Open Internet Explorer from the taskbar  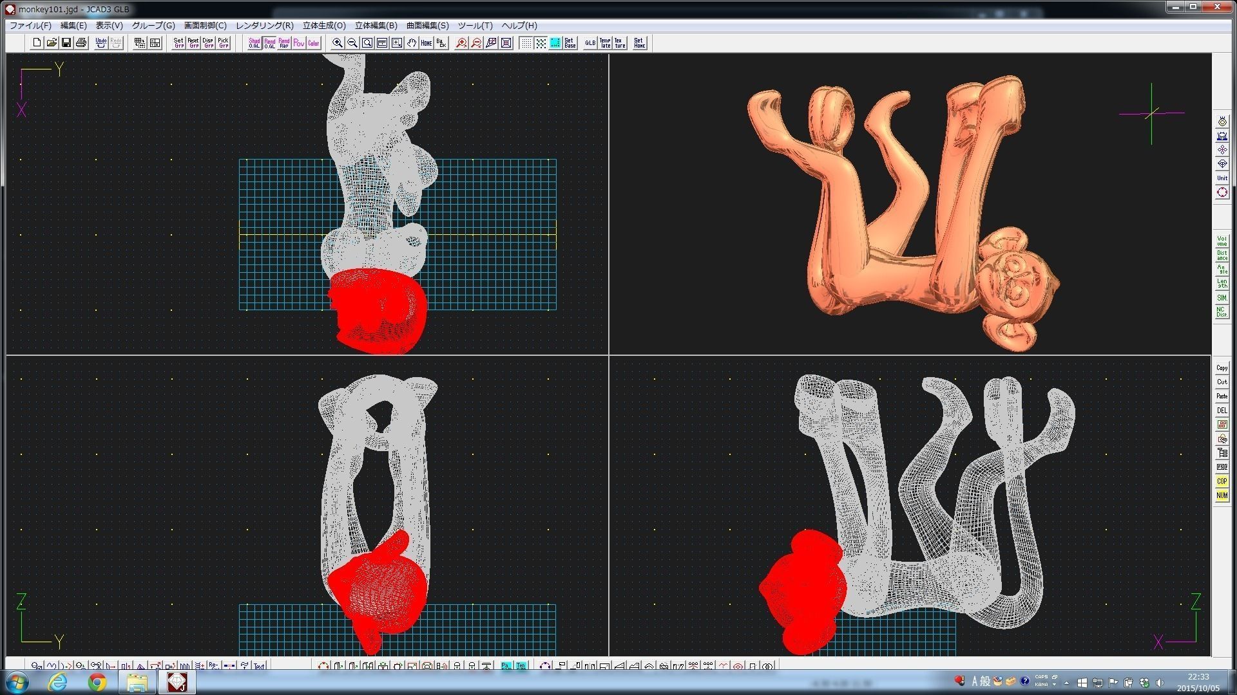[57, 682]
